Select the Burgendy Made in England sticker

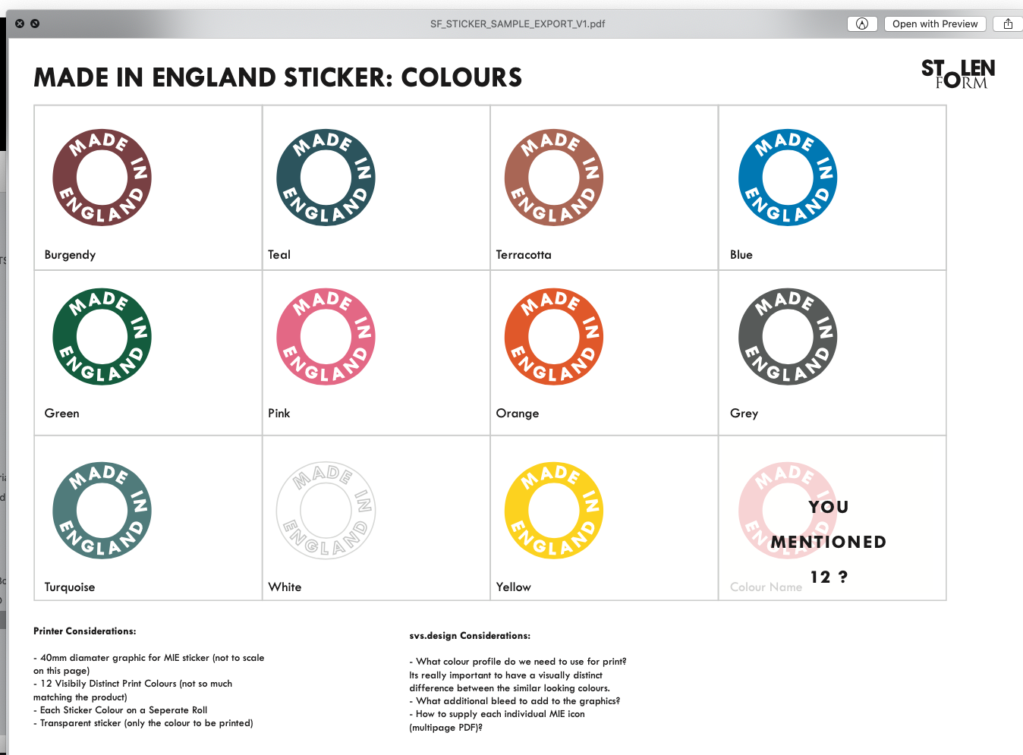pos(102,178)
